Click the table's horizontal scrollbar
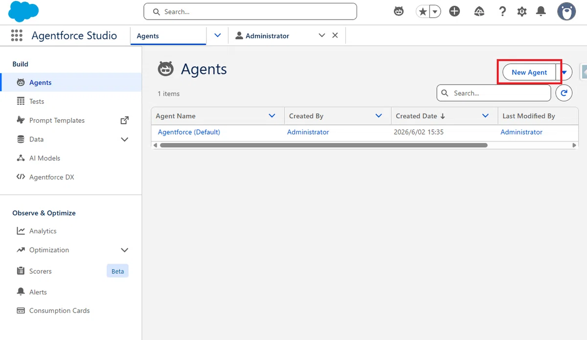Screen dimensions: 587x340 [324, 145]
